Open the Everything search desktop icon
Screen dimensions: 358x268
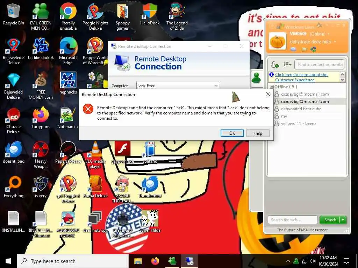tap(14, 187)
